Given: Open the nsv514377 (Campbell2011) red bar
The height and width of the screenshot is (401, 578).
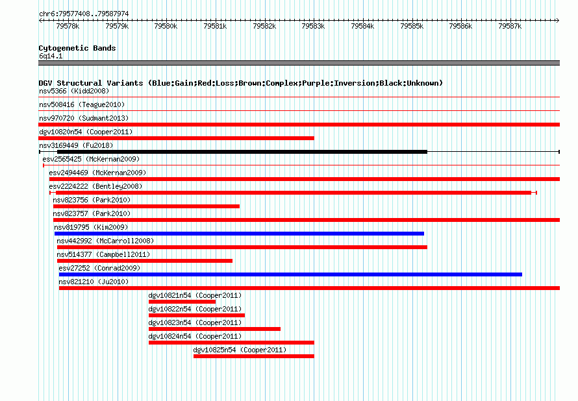Looking at the screenshot, I should click(145, 261).
